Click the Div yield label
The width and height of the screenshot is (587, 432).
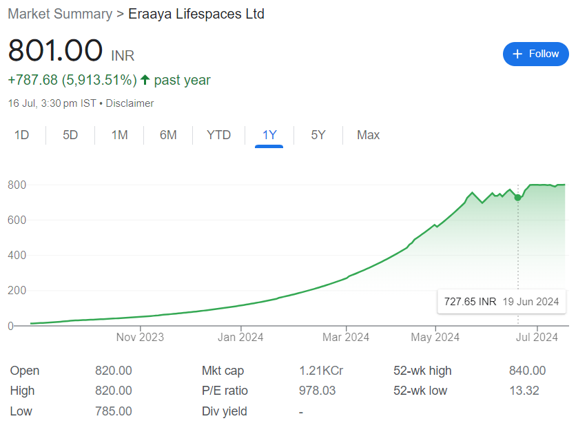tap(224, 411)
